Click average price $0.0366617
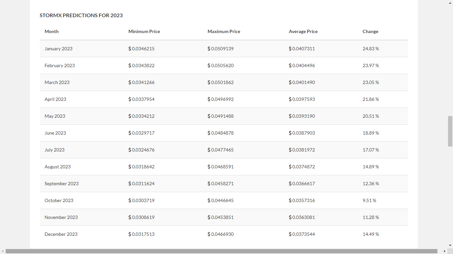Image resolution: width=453 pixels, height=254 pixels. coord(302,184)
